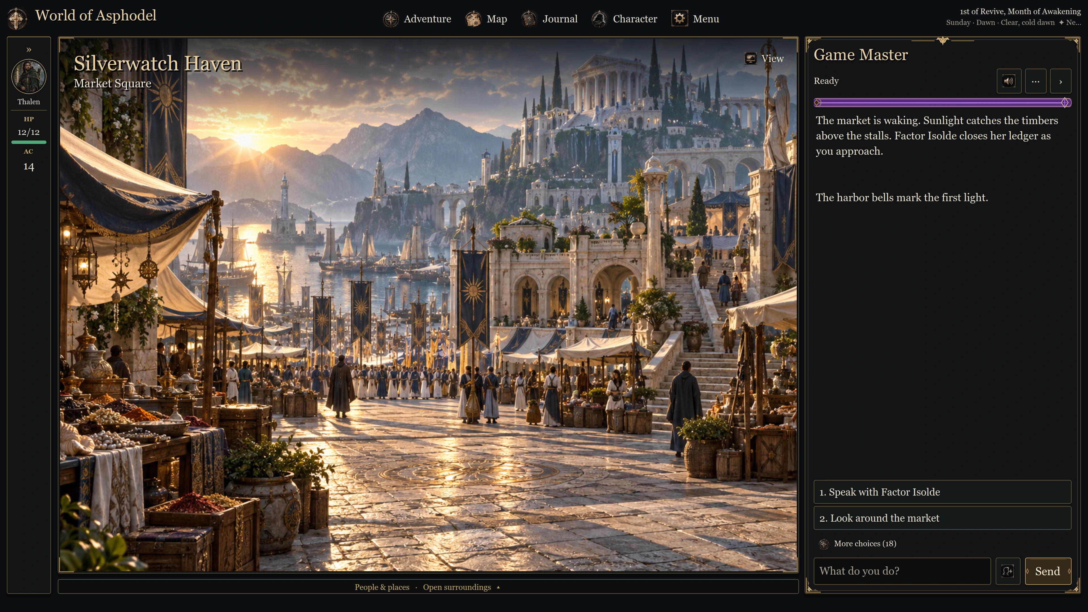Open the Character sheet

[x=624, y=19]
